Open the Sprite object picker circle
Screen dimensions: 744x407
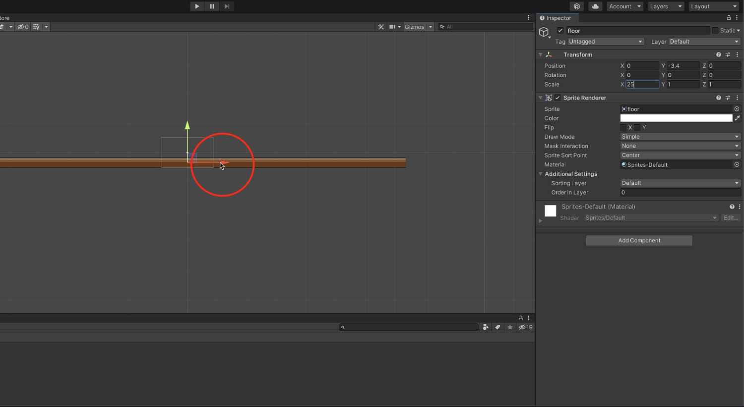tap(737, 109)
